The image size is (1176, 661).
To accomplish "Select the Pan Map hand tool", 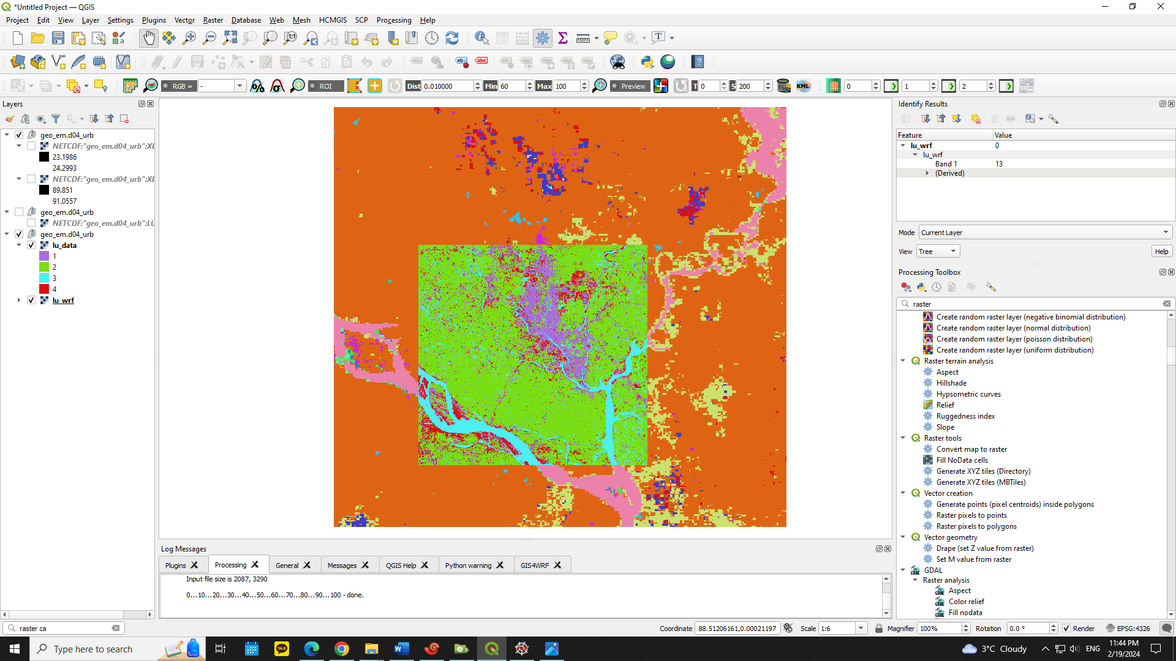I will [149, 38].
